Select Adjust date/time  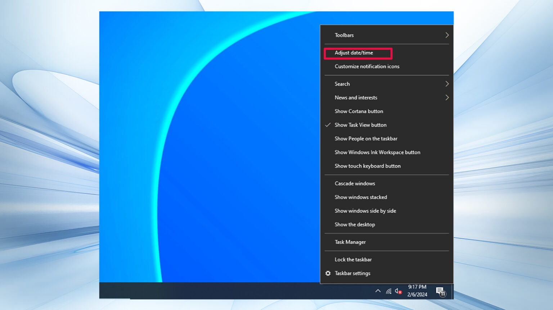pyautogui.click(x=354, y=53)
